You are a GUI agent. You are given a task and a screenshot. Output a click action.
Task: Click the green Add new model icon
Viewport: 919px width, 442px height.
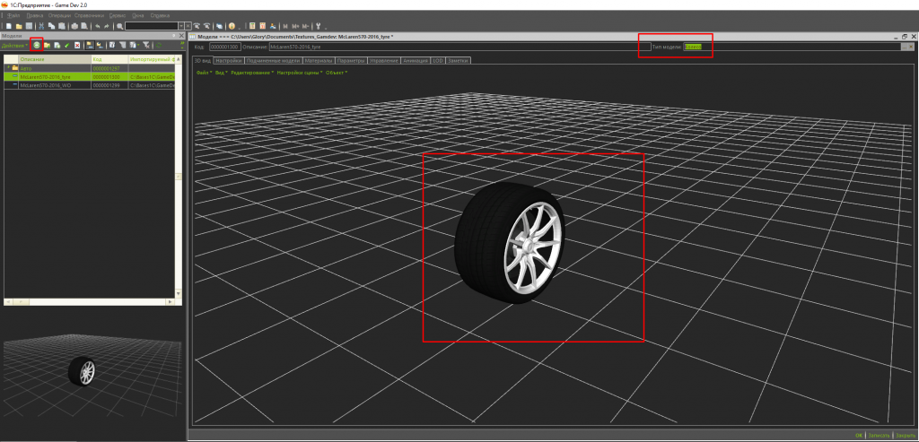coord(37,45)
